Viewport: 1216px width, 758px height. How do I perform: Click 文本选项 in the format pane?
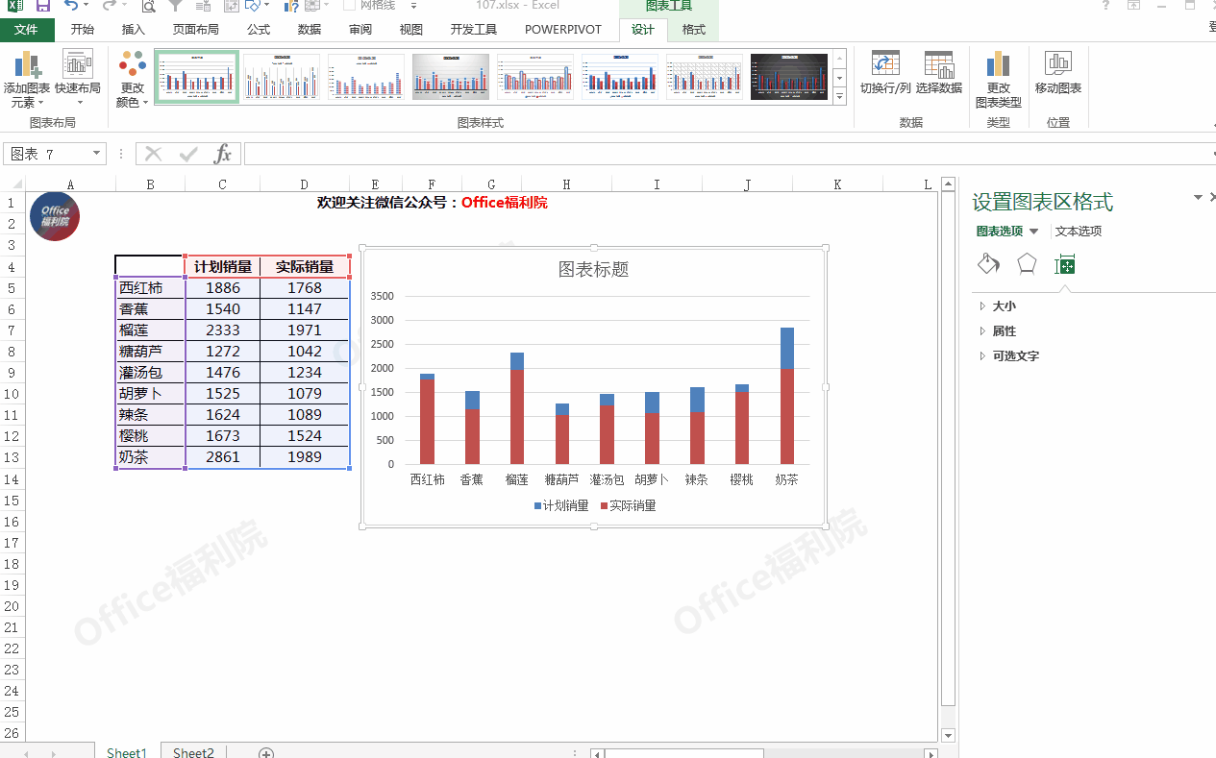pyautogui.click(x=1079, y=232)
